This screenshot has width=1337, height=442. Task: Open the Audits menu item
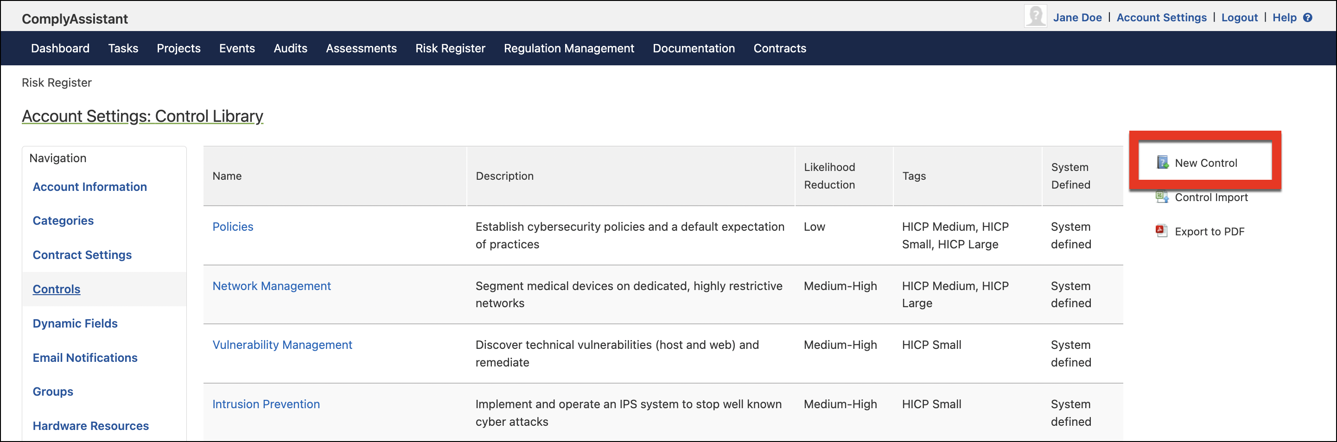290,48
